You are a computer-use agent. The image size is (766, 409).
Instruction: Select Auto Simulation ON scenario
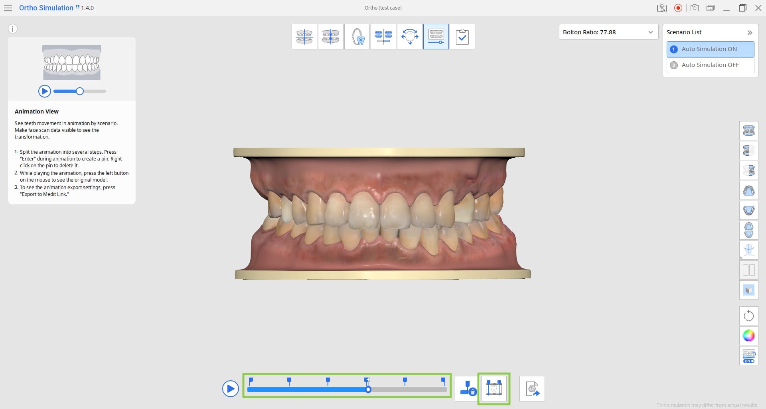[711, 49]
